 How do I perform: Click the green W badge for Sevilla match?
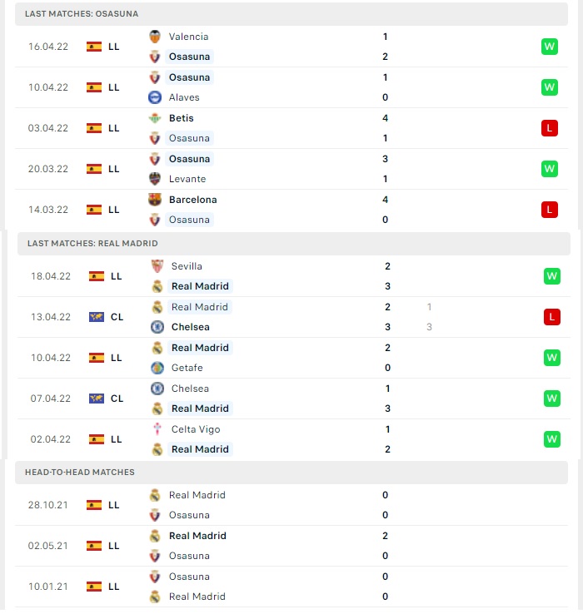(x=551, y=276)
